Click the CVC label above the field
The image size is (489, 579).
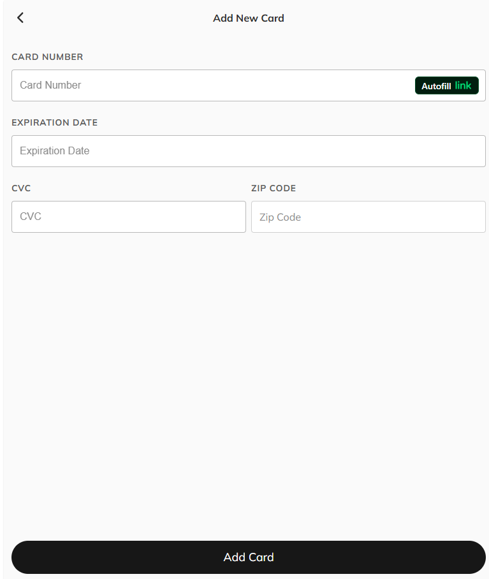click(x=21, y=188)
